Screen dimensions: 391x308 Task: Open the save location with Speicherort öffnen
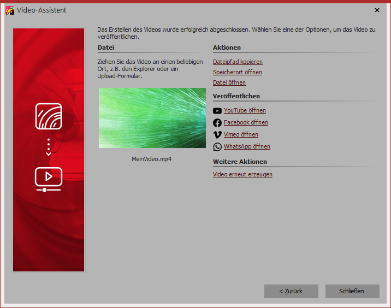[238, 72]
